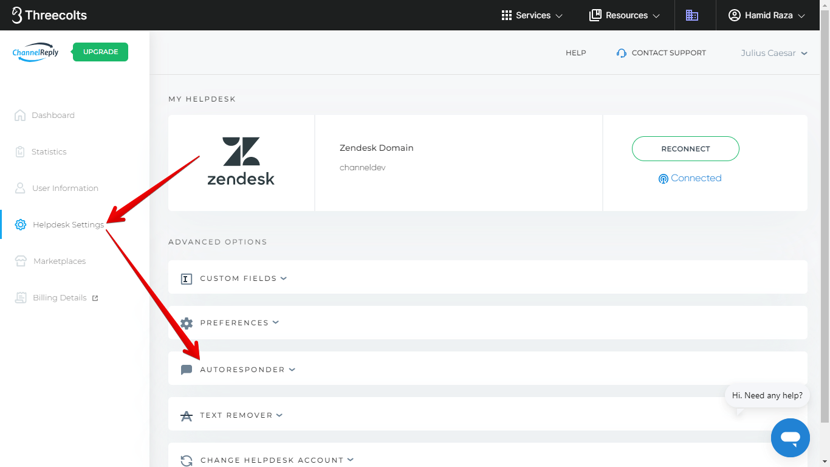This screenshot has height=467, width=830.
Task: Go to Dashboard in the sidebar
Action: (x=53, y=115)
